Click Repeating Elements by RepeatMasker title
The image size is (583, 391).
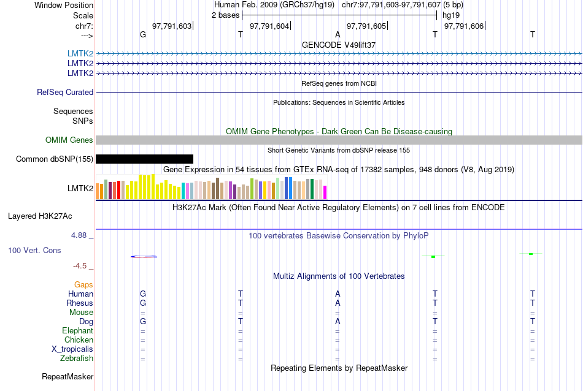(x=339, y=368)
